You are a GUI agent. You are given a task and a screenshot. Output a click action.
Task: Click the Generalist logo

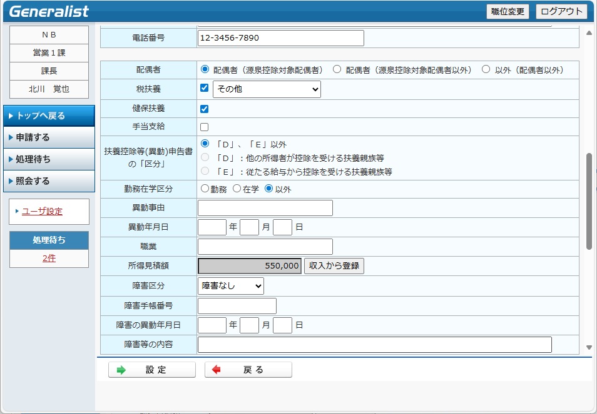(49, 11)
